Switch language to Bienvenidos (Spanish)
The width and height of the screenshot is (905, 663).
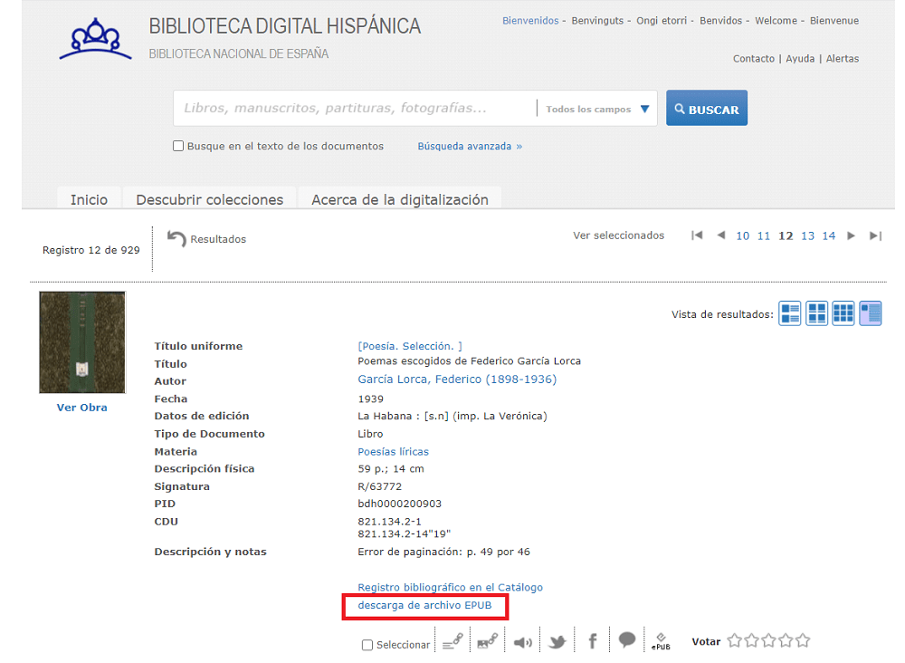pyautogui.click(x=530, y=21)
